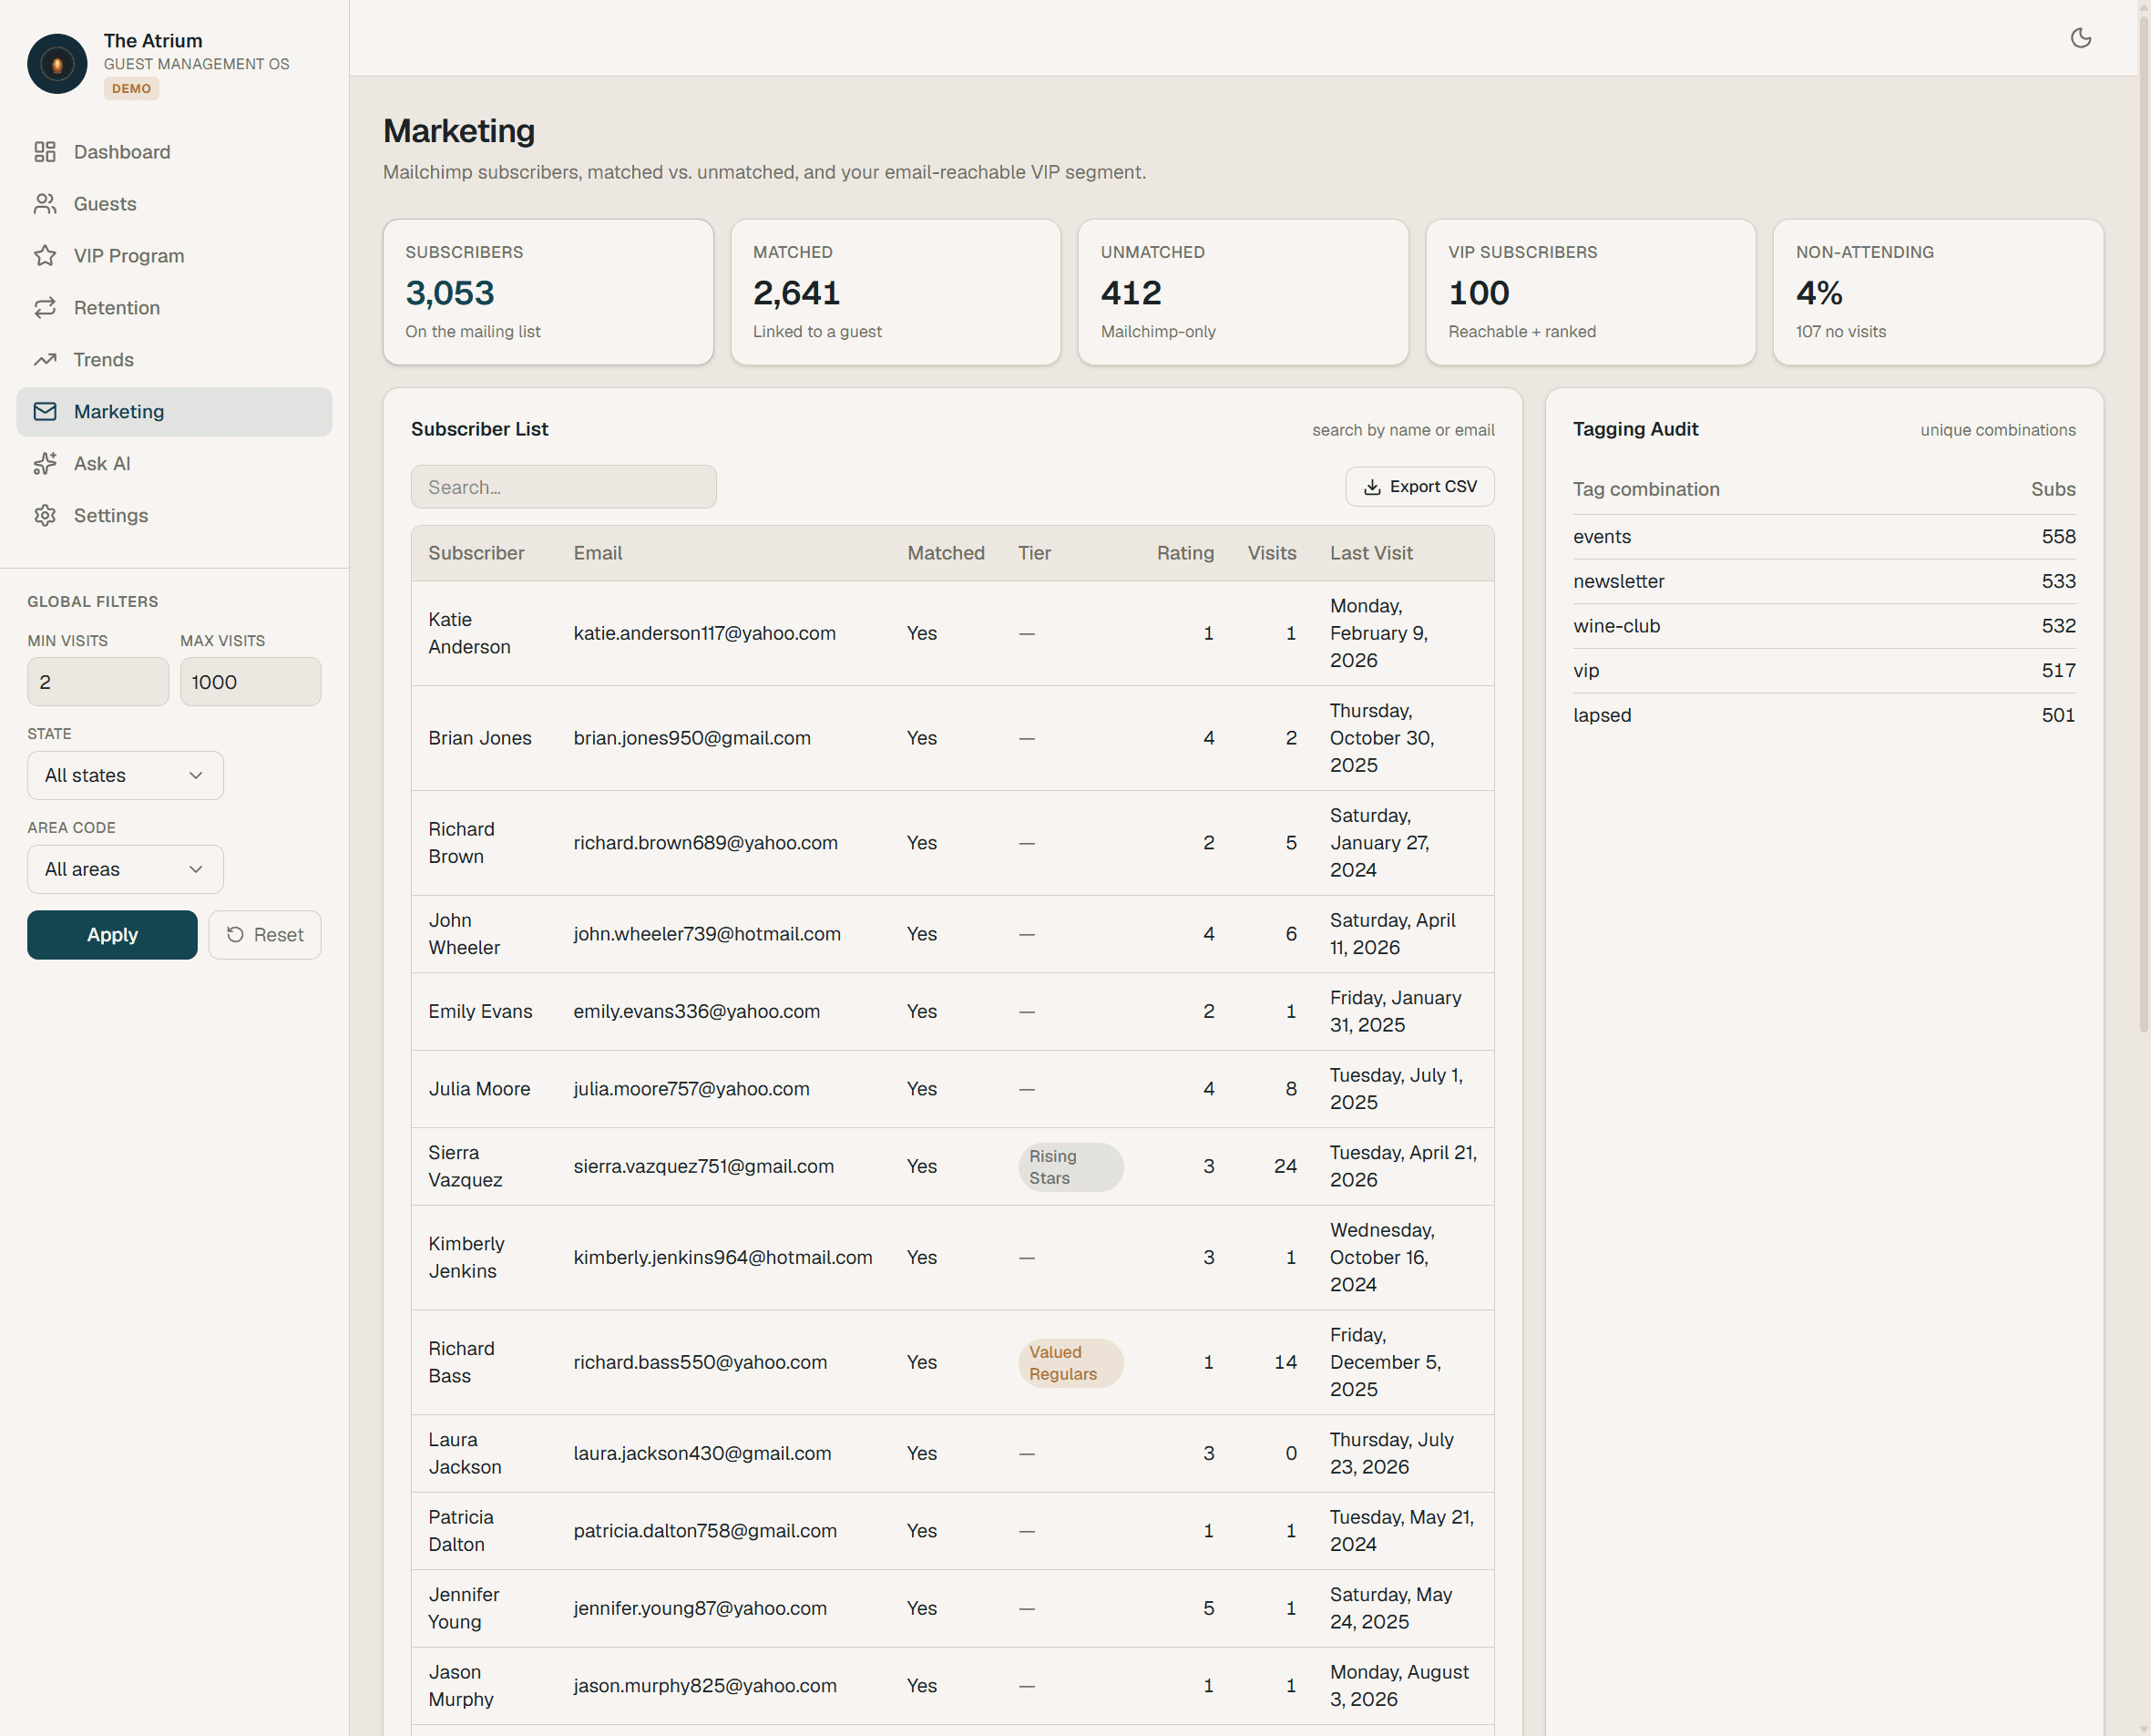
Task: Select the lapsed tag row
Action: pos(1824,715)
